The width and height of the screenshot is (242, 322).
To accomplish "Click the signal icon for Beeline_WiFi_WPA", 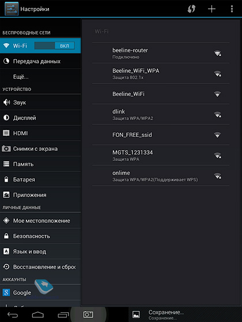I will pyautogui.click(x=218, y=74).
